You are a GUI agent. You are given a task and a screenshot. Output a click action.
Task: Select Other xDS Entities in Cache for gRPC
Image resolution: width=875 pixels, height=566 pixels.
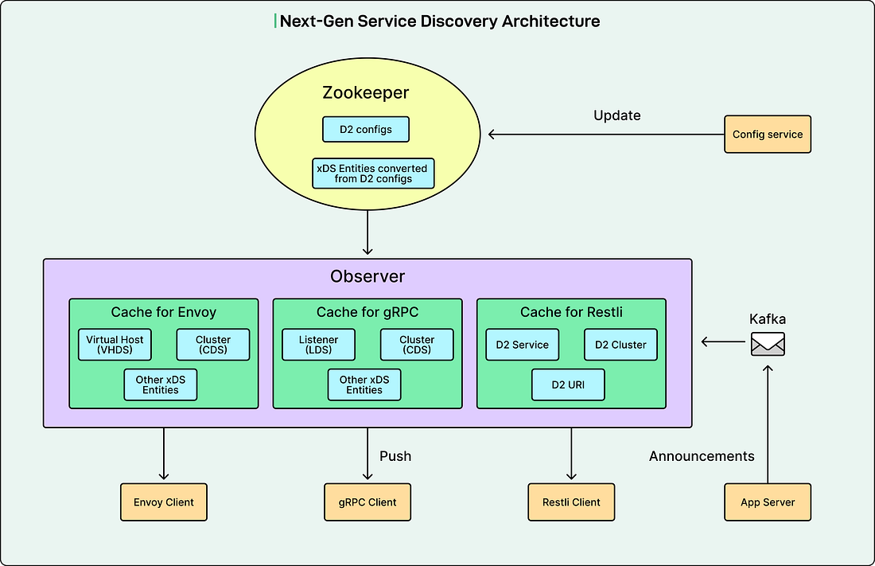364,384
